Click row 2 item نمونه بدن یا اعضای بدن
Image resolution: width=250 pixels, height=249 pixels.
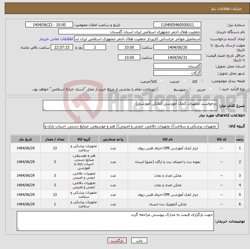tap(168, 162)
